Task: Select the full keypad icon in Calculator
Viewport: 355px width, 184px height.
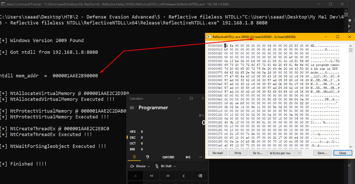Action: click(134, 157)
